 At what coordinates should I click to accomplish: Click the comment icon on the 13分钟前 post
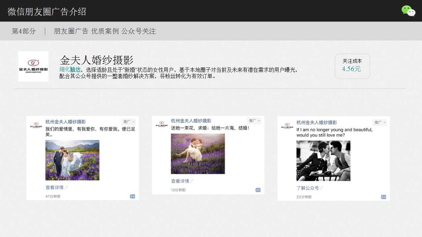point(258,190)
